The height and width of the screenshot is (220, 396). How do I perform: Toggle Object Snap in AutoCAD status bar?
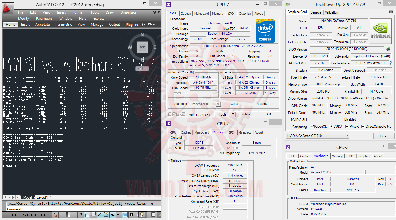[87, 215]
